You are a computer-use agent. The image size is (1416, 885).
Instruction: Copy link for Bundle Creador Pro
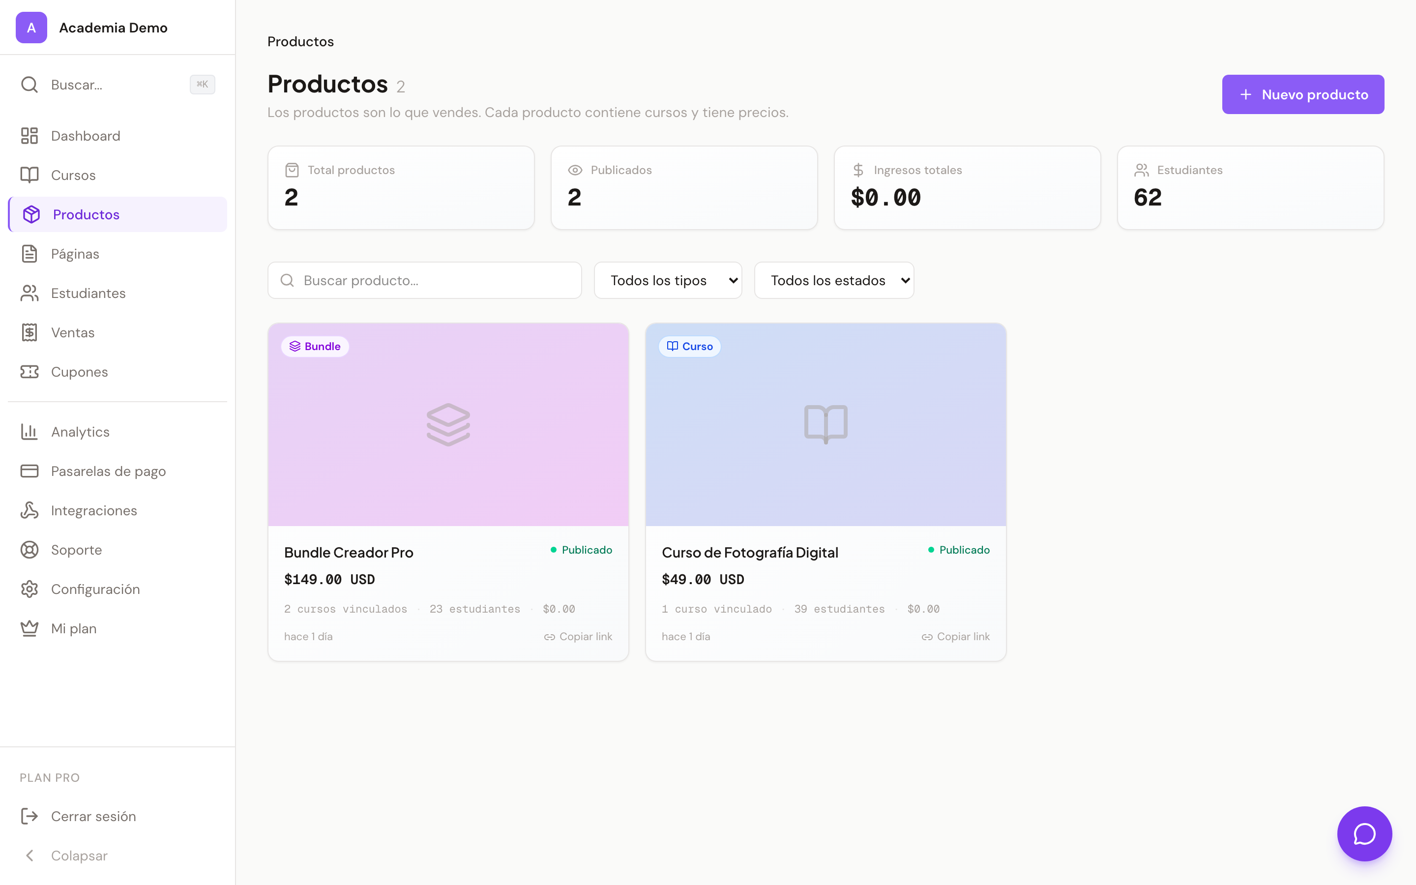[578, 636]
